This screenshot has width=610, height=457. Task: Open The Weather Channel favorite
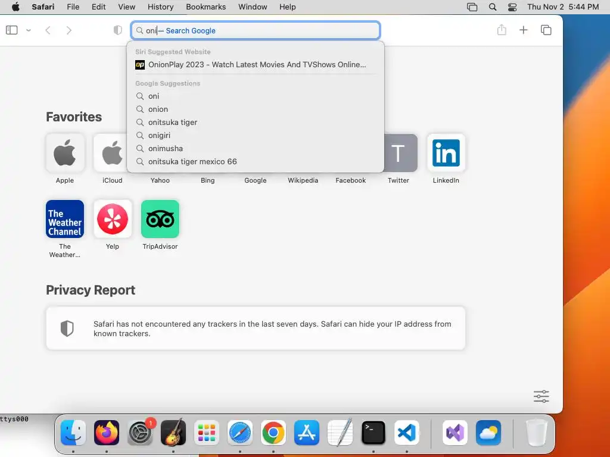coord(64,219)
